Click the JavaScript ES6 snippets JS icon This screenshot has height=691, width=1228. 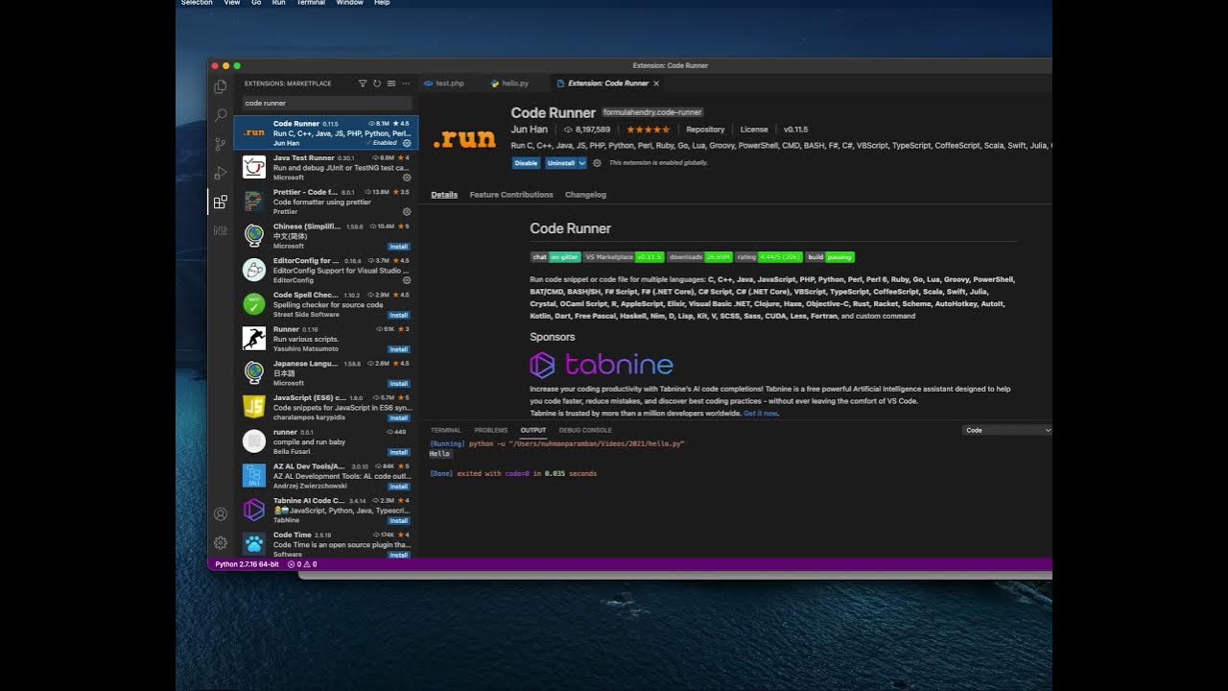coord(254,407)
